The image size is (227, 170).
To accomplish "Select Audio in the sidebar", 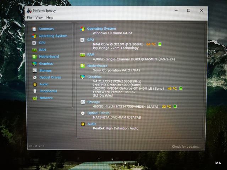I will 44,84.
